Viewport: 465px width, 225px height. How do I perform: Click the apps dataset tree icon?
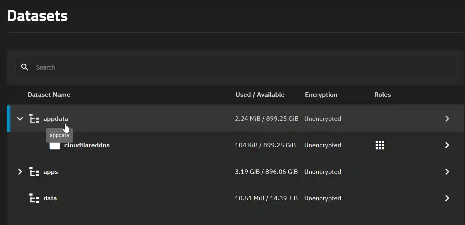(34, 172)
